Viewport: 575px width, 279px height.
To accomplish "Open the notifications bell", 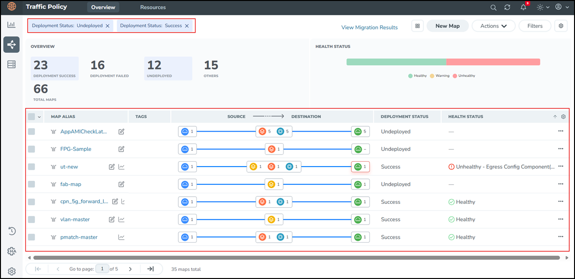I will click(x=523, y=8).
